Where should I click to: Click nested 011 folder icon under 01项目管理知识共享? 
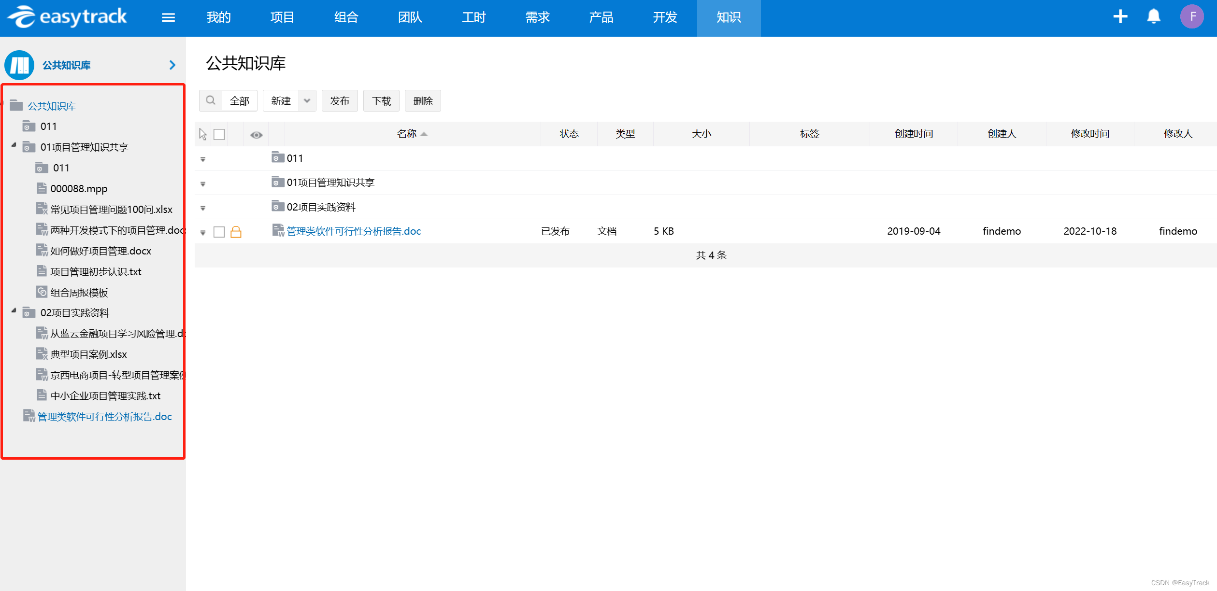click(42, 168)
